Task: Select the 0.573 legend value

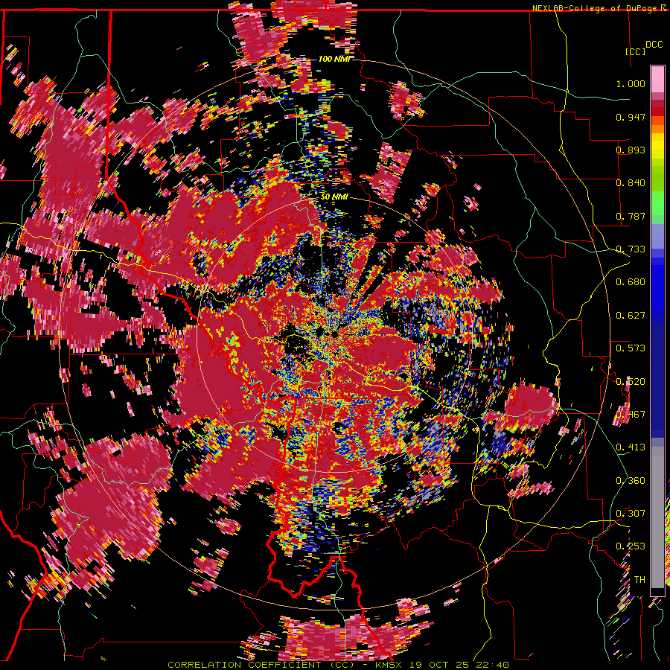Action: [x=631, y=348]
